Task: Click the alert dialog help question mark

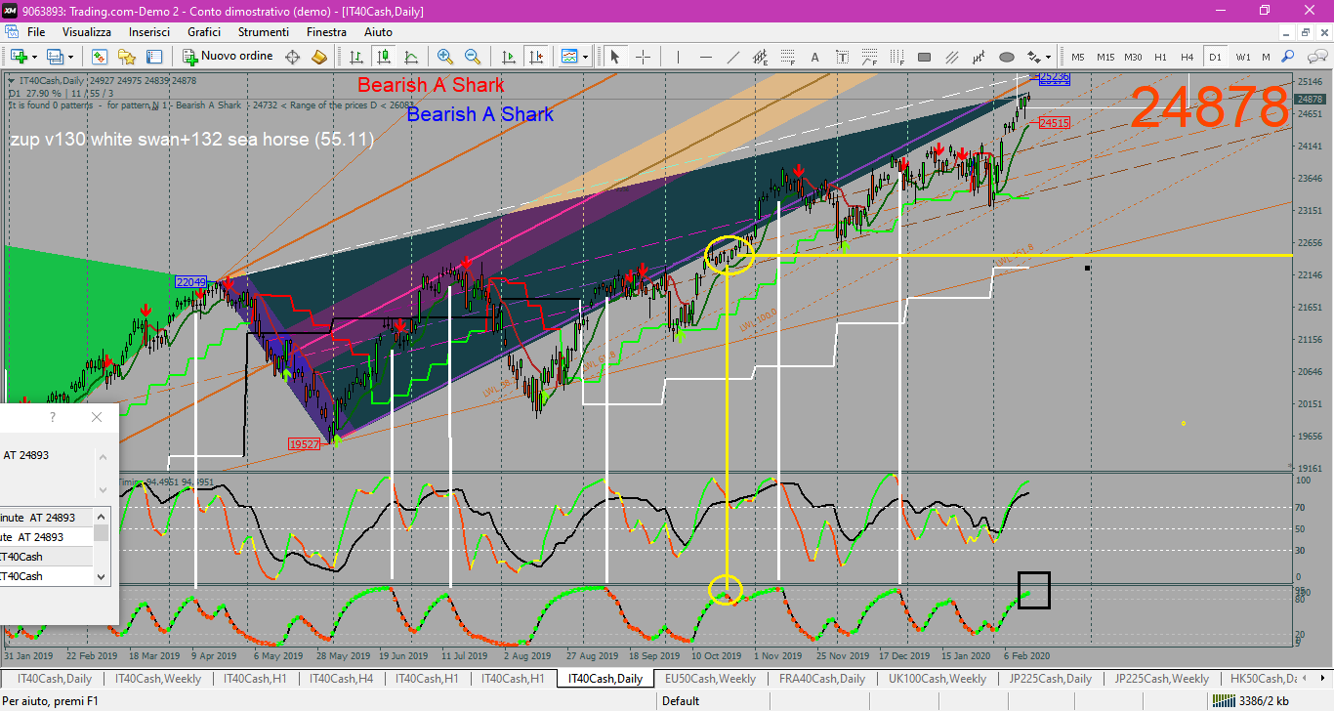Action: point(53,417)
